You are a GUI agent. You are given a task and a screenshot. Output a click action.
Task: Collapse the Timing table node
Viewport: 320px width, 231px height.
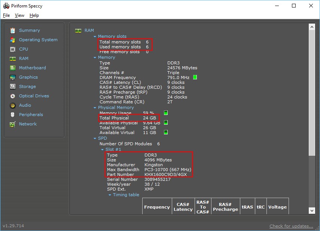coord(110,195)
